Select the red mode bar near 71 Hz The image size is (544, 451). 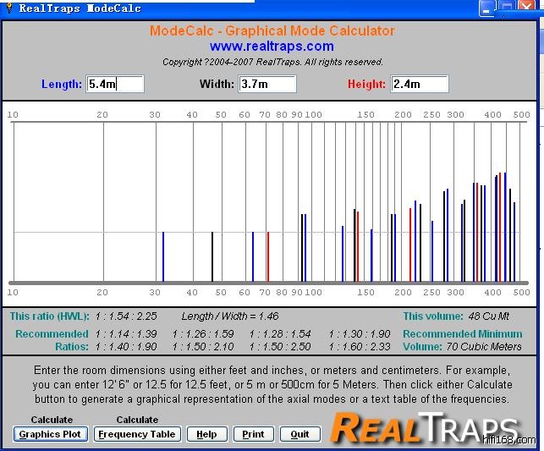click(267, 256)
